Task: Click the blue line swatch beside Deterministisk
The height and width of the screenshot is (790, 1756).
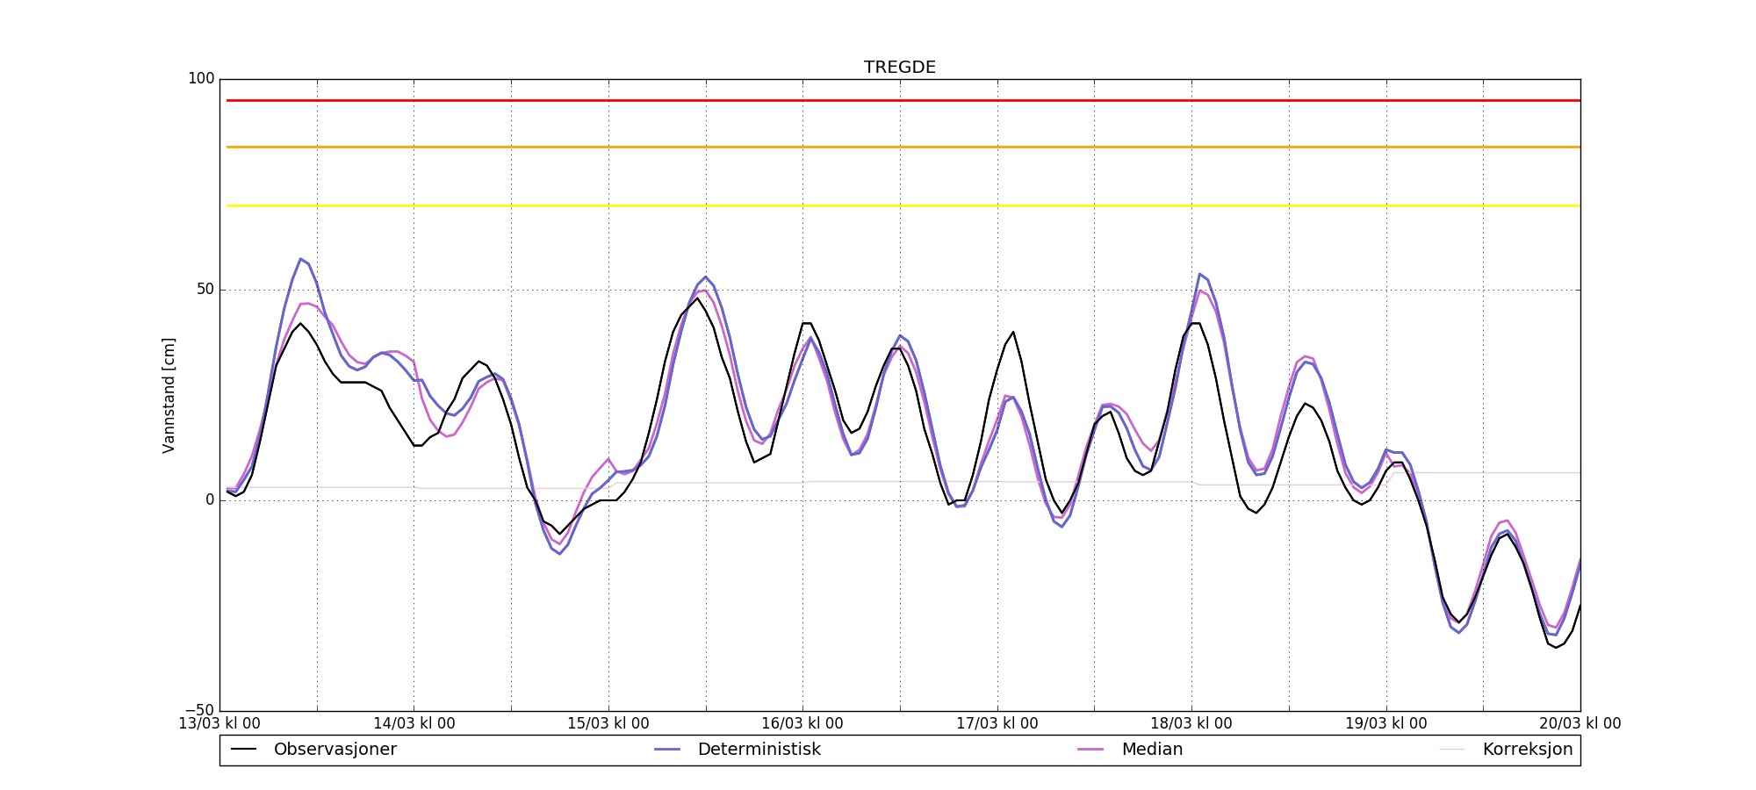Action: tap(668, 750)
